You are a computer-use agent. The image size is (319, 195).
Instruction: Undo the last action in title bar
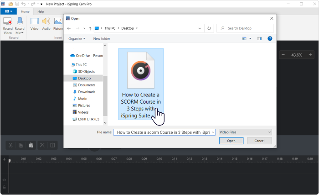point(24,4)
